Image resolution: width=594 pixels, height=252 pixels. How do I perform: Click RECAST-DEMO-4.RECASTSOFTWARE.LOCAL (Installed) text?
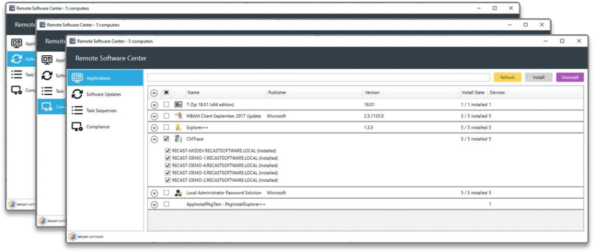[x=225, y=165]
